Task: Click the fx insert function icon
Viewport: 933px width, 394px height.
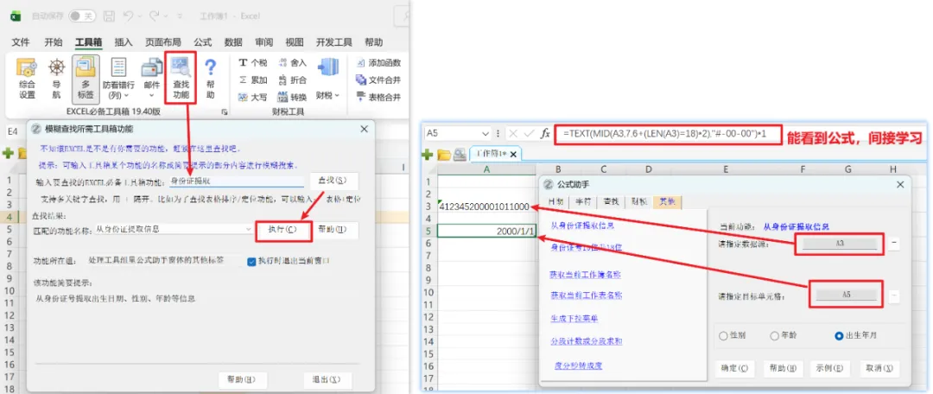Action: point(545,134)
